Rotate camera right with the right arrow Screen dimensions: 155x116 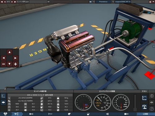tap(15, 58)
